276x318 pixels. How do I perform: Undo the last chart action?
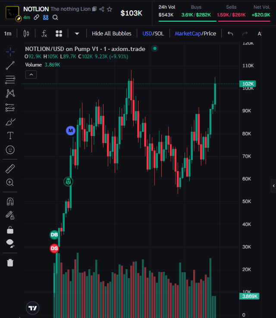[x=230, y=33]
